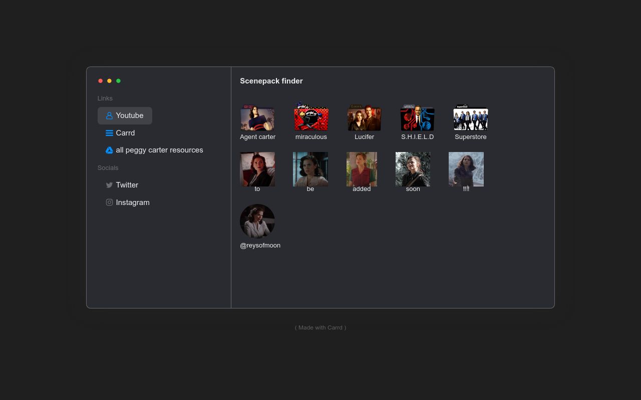Click the yellow minimize window dot

click(110, 81)
